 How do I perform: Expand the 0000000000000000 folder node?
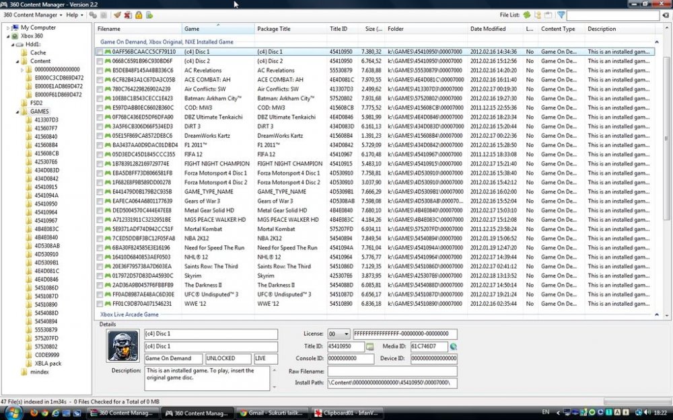click(22, 69)
